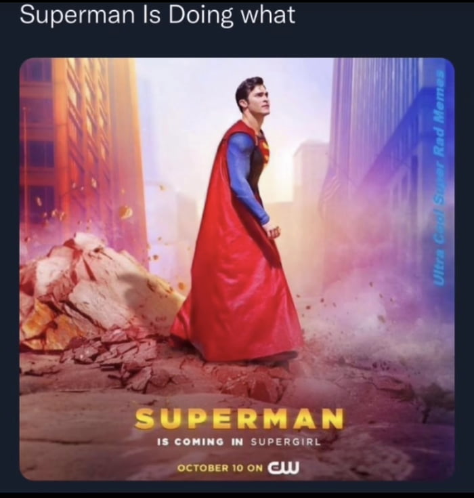
Task: Click the CW network logo
Action: click(283, 466)
